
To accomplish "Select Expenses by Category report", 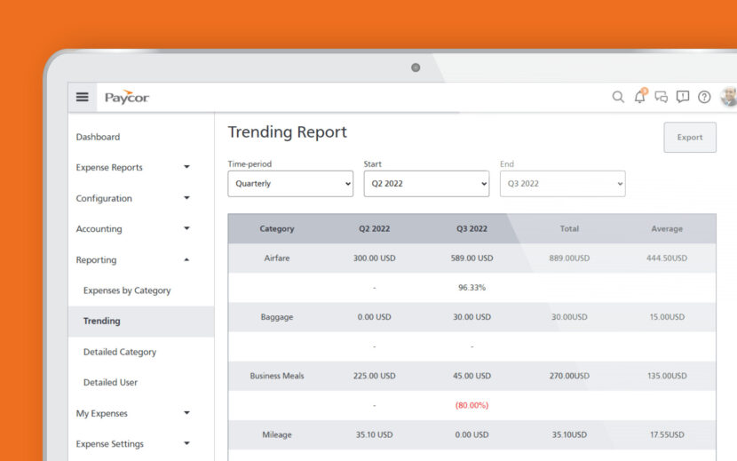I will (127, 290).
